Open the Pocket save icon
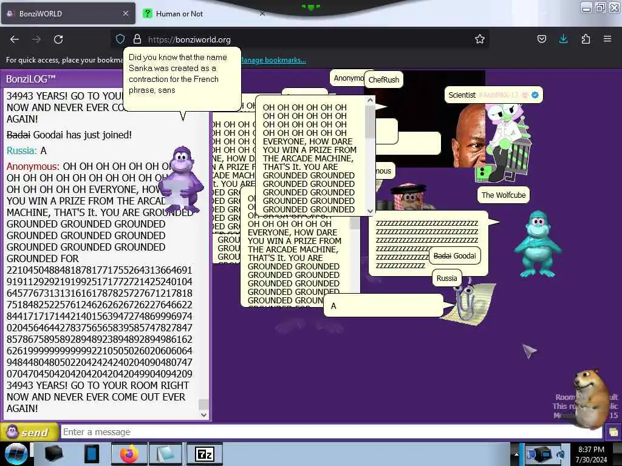 541,39
